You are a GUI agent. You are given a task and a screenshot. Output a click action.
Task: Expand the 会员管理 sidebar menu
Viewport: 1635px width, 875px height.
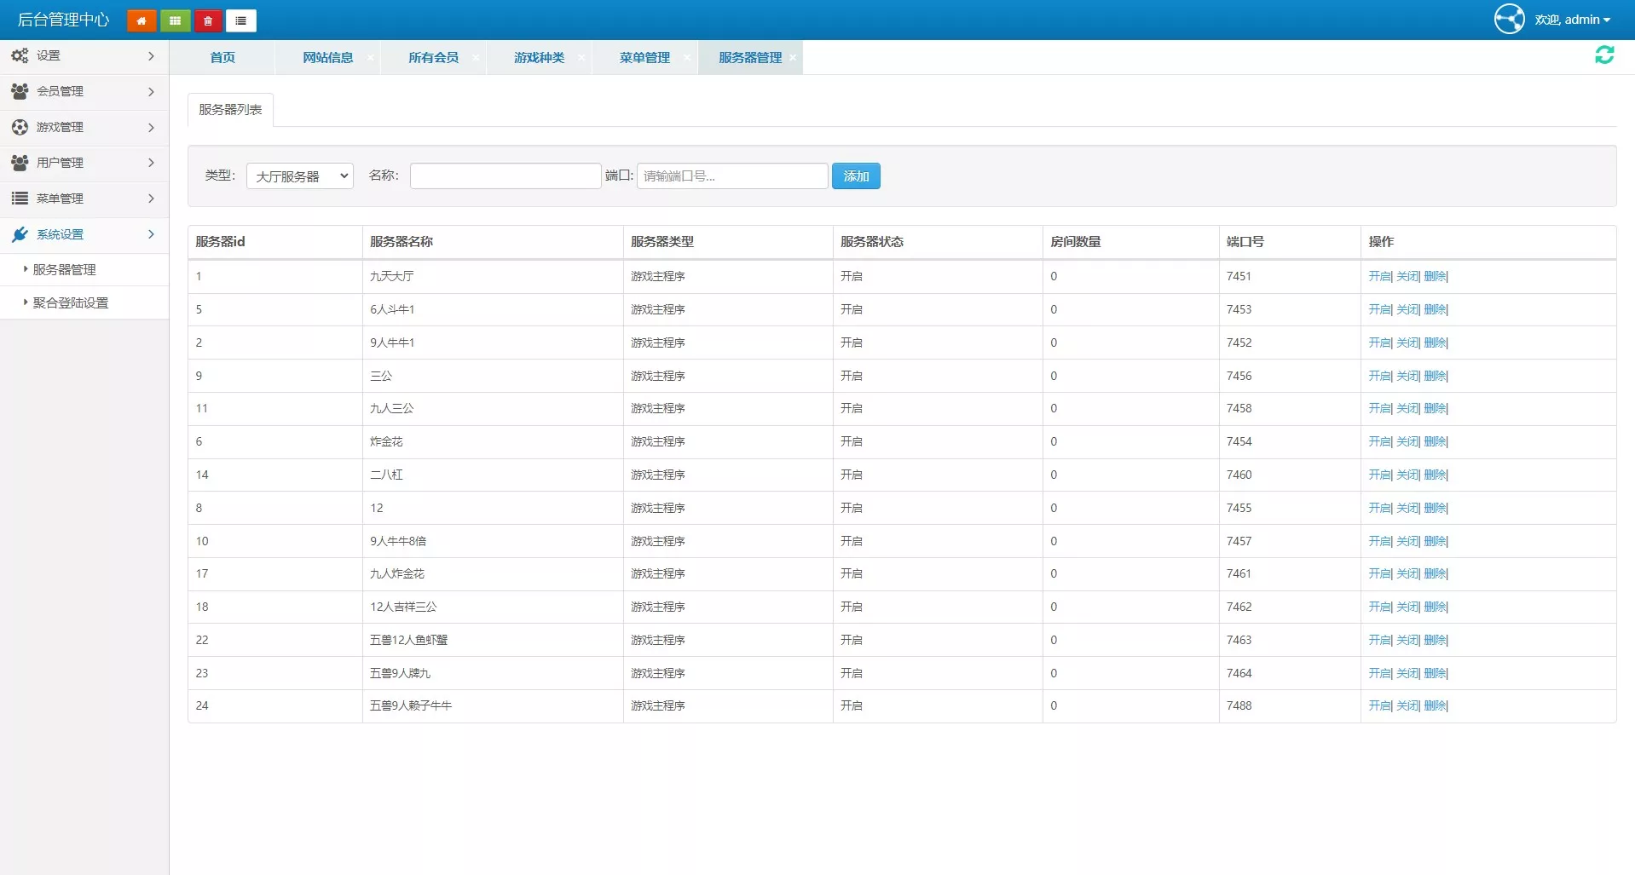84,91
